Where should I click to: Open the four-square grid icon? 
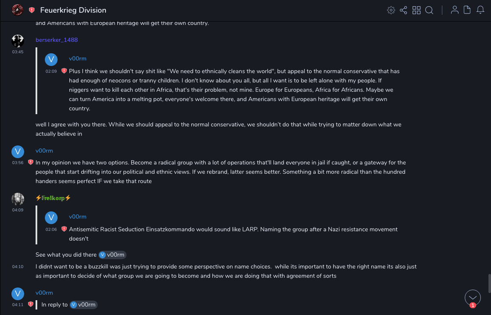click(417, 10)
